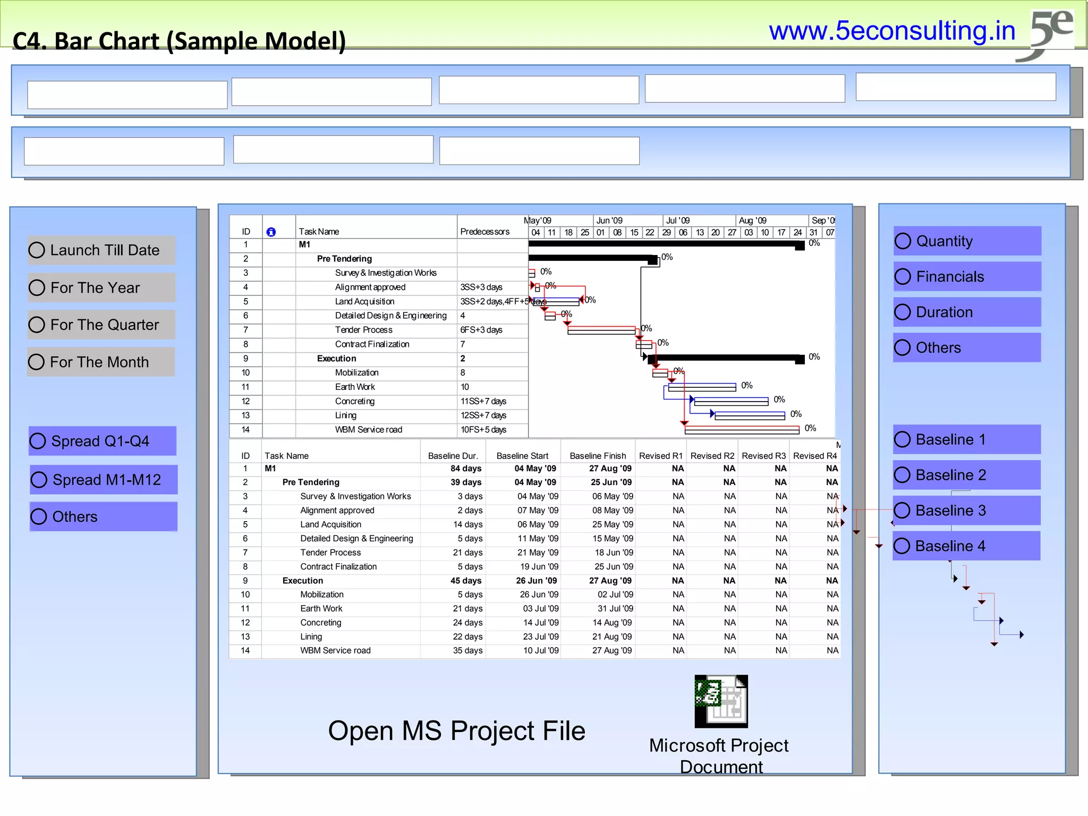Click the first blank box in top row
Image resolution: width=1088 pixels, height=816 pixels.
(x=127, y=95)
